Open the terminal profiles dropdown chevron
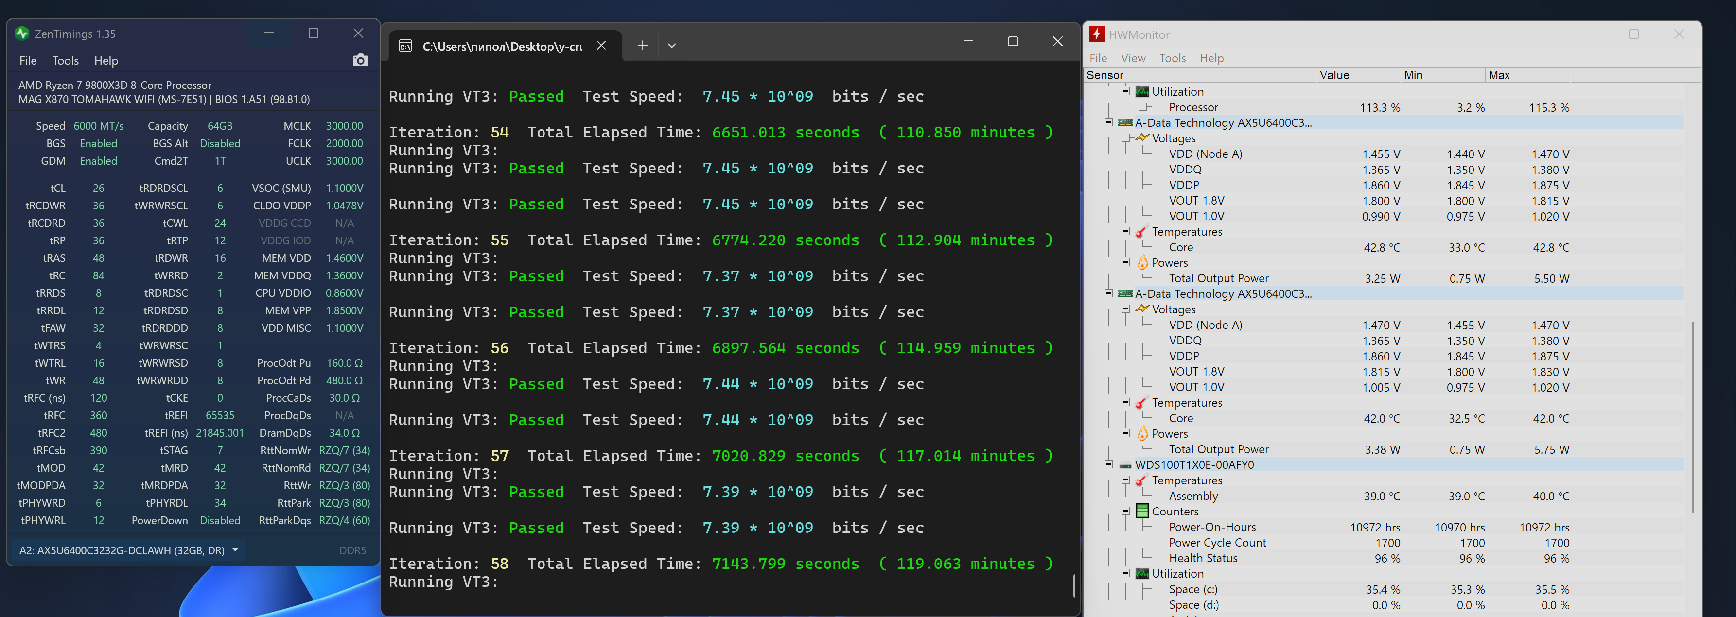1736x617 pixels. coord(671,45)
